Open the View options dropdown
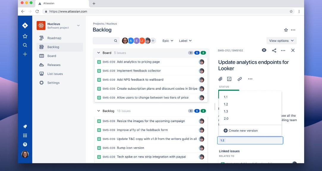The width and height of the screenshot is (322, 171). pos(281,40)
